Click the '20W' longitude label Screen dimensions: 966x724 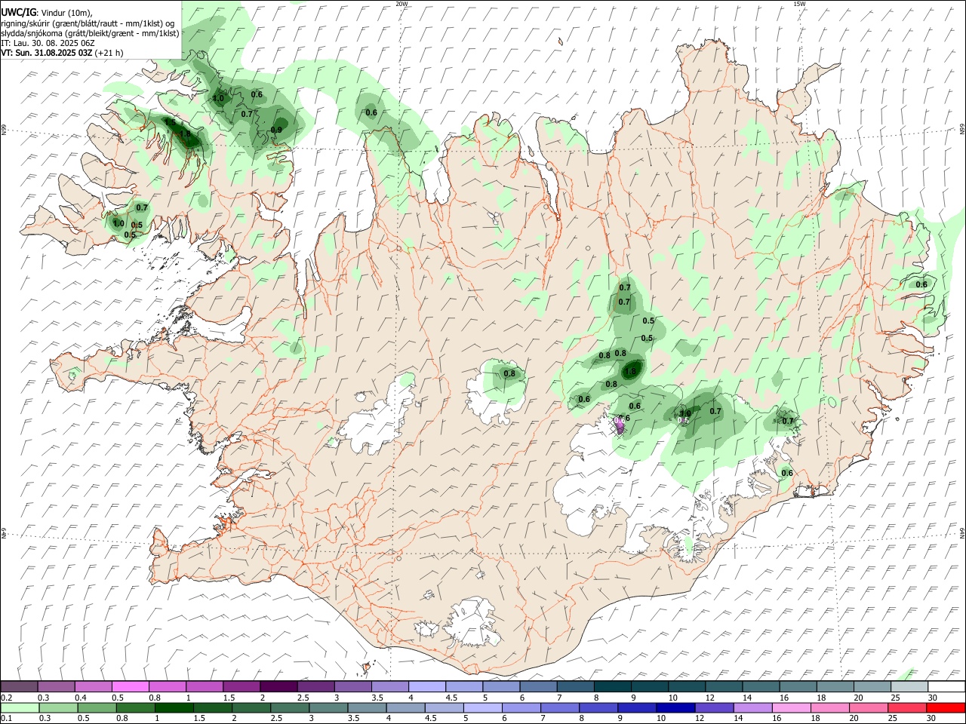(401, 4)
